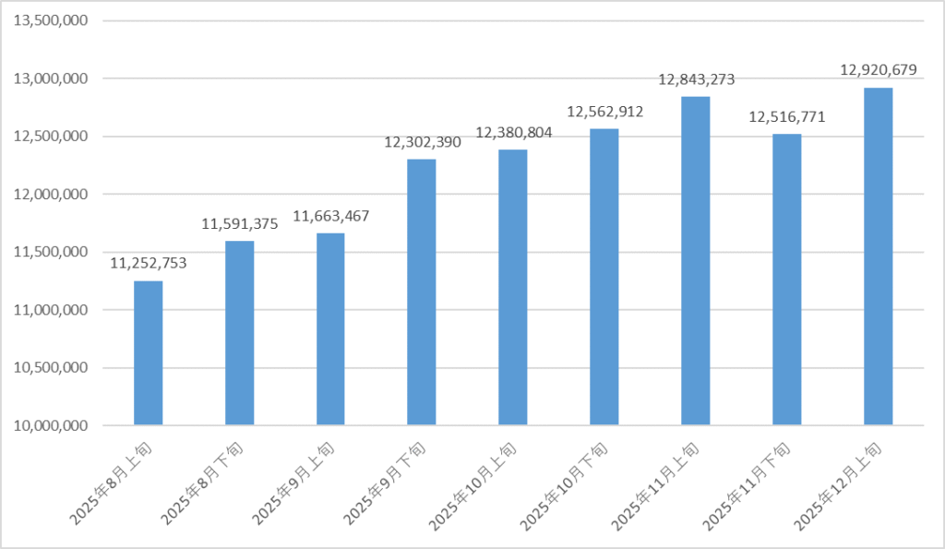Click the 12,000,000 y-axis tick label
Screen dimensions: 945x549
pos(48,195)
